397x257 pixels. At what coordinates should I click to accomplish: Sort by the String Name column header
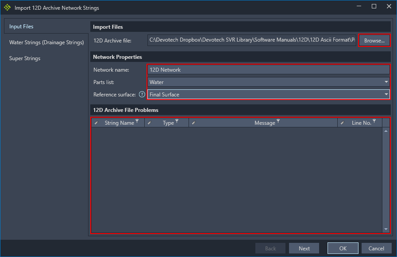point(119,123)
